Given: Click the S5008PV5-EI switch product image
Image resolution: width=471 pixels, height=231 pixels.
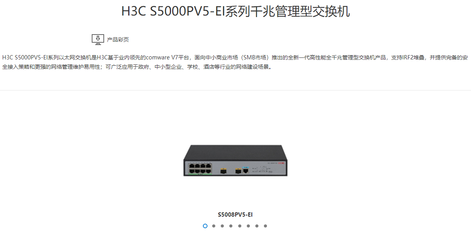Looking at the screenshot, I should tap(235, 160).
